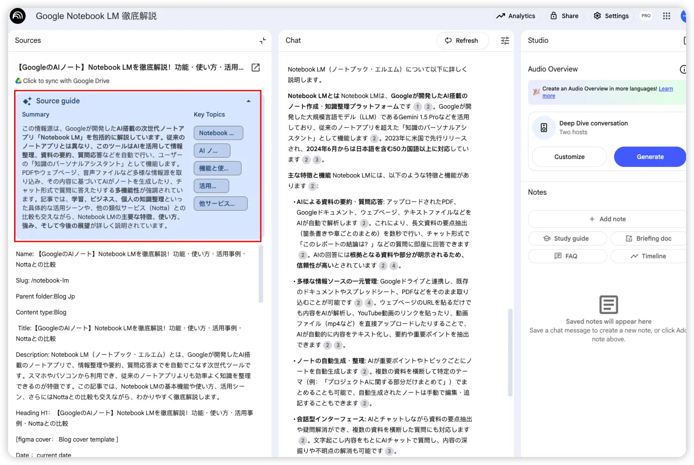Select the 'AI ノ...' key topic chip
694x465 pixels.
[212, 151]
